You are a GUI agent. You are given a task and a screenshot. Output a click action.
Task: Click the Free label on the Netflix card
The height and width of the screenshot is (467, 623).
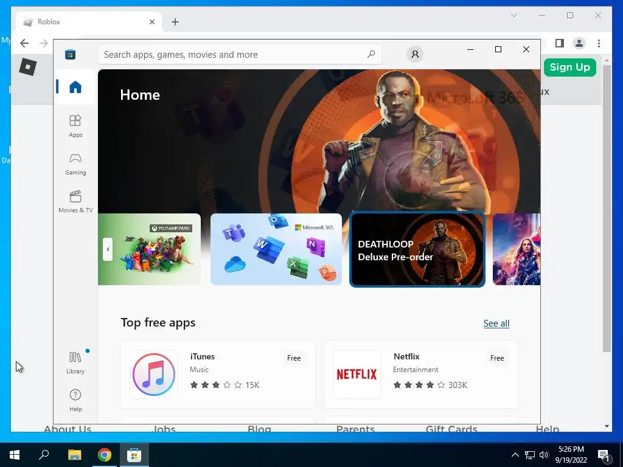tap(496, 358)
